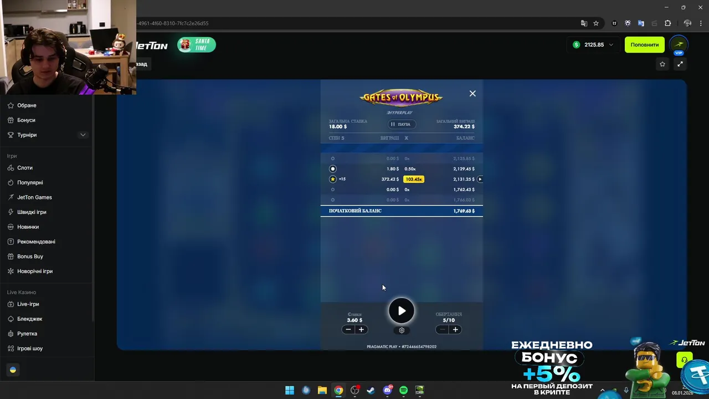709x399 pixels.
Task: Select the spin marker in the 1.80 $ row
Action: (x=333, y=168)
